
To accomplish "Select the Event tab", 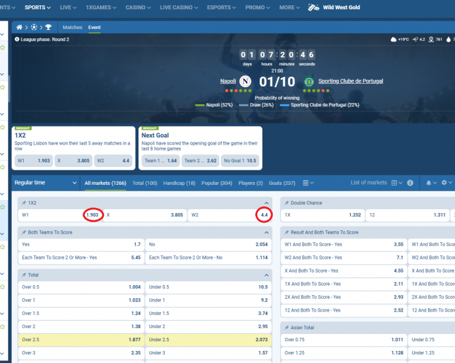I will (94, 27).
